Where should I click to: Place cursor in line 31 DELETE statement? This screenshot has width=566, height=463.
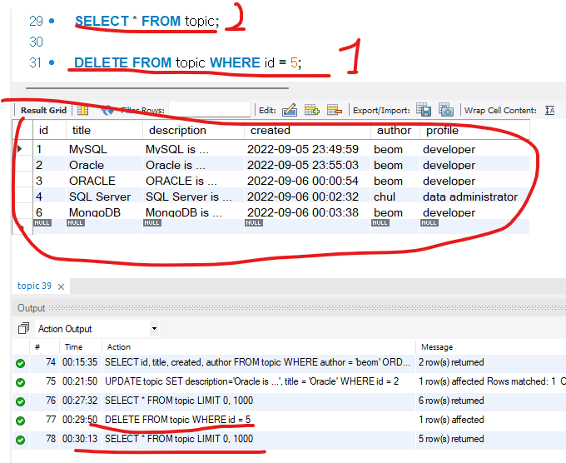tap(188, 62)
